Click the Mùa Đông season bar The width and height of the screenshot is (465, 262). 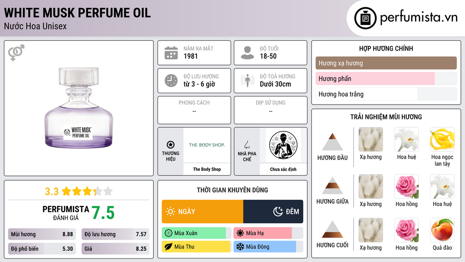tap(268, 247)
